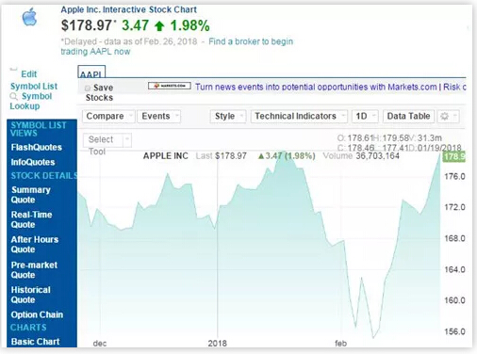Open the Style dropdown menu

tap(228, 116)
